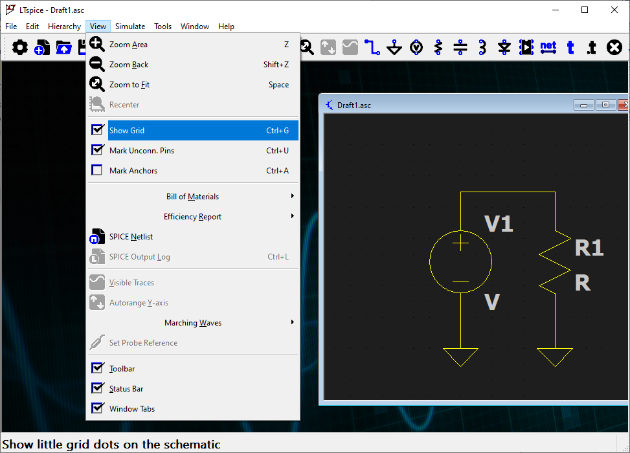
Task: Place a Voltage Source from toolbar
Action: click(416, 48)
